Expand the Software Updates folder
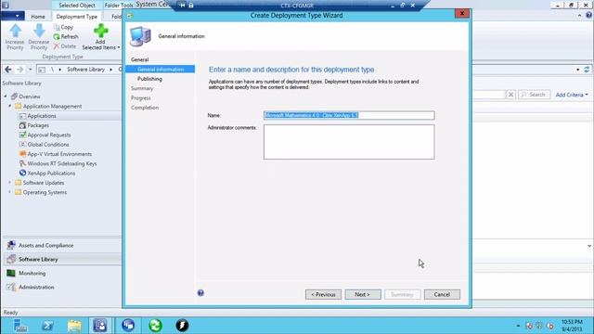594x334 pixels. click(10, 183)
